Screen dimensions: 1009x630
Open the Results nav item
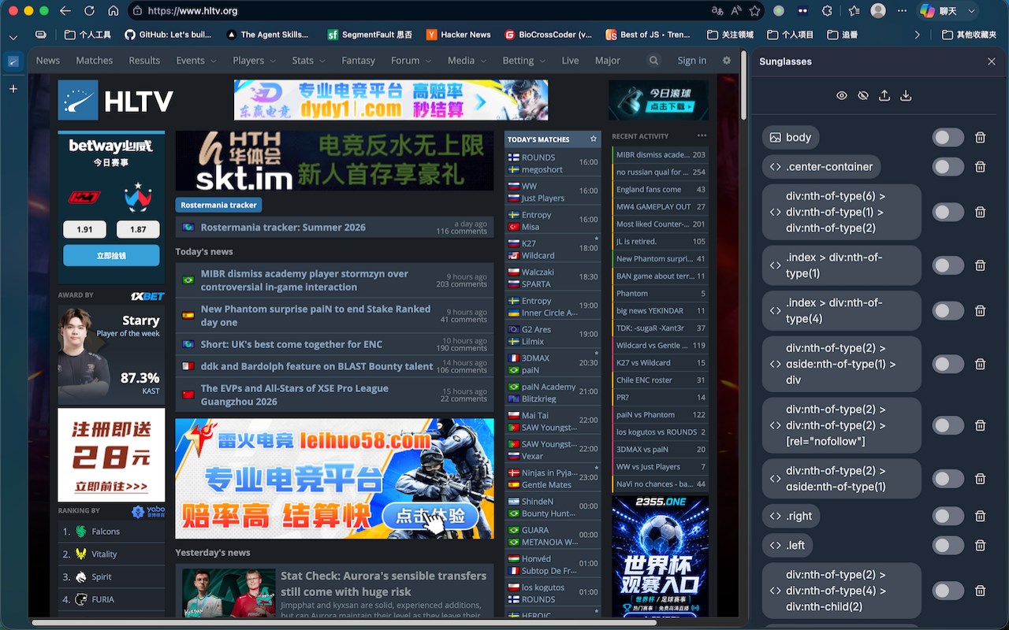click(144, 61)
